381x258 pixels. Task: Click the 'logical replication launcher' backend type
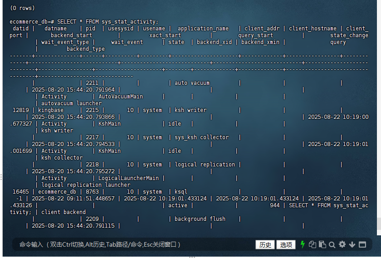pyautogui.click(x=86, y=185)
